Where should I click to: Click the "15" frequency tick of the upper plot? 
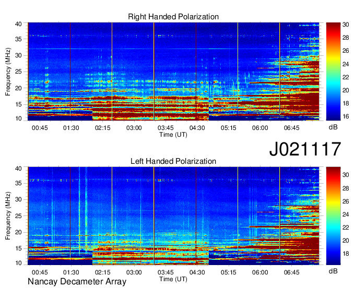18,104
